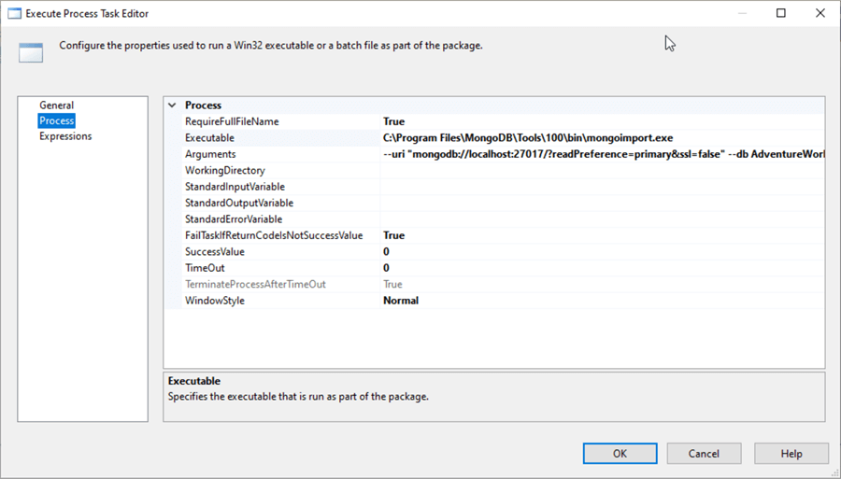Click the dialog description window icon

pyautogui.click(x=31, y=52)
